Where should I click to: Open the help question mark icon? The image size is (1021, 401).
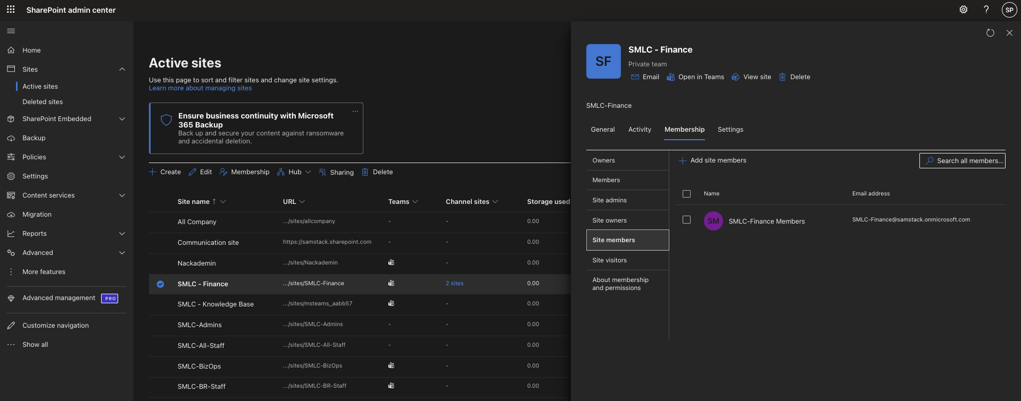(986, 10)
